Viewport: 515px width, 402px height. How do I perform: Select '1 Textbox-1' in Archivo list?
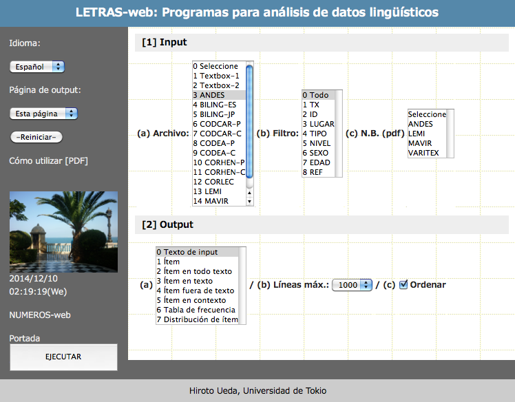click(219, 76)
